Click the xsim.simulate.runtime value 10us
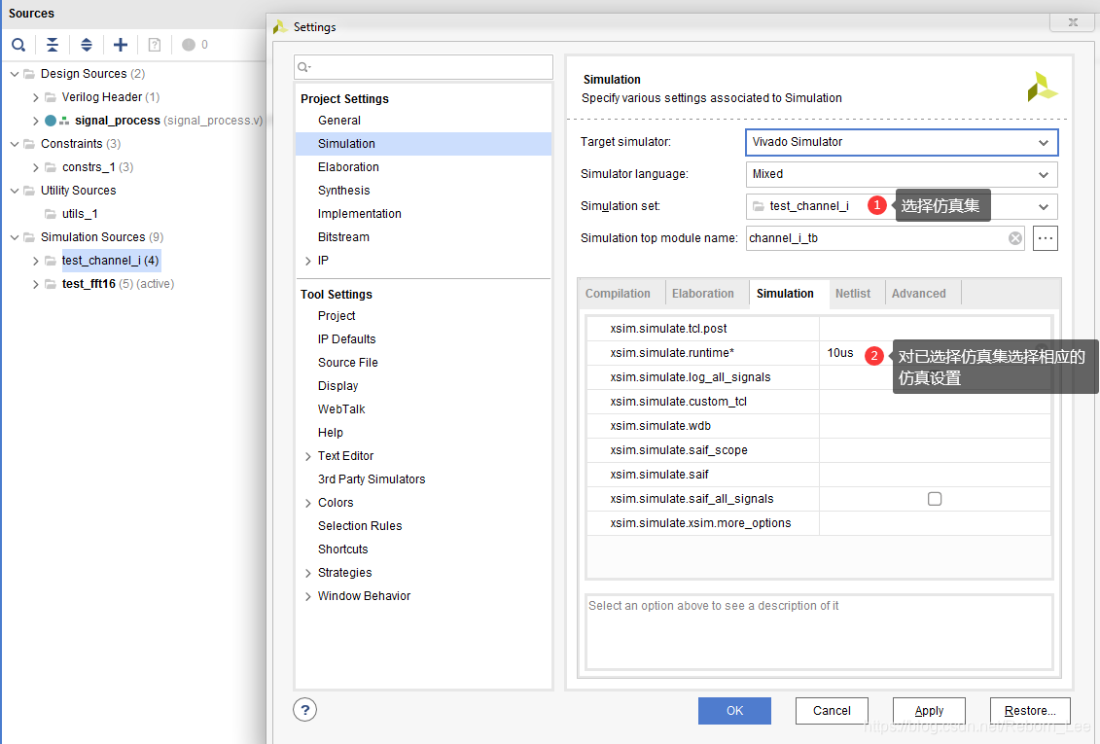This screenshot has height=744, width=1100. (x=839, y=353)
